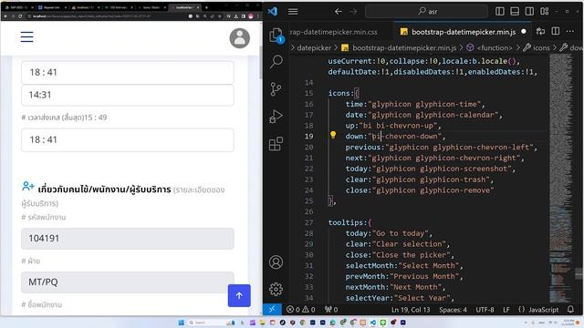Click the browser page vertical scrollbar
584x328 pixels.
point(260,63)
